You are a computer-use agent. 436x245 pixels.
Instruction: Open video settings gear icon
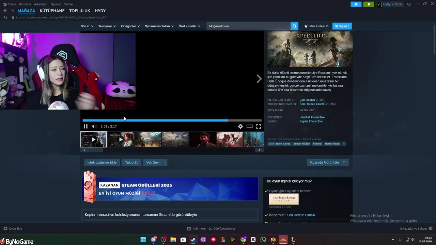(x=240, y=126)
